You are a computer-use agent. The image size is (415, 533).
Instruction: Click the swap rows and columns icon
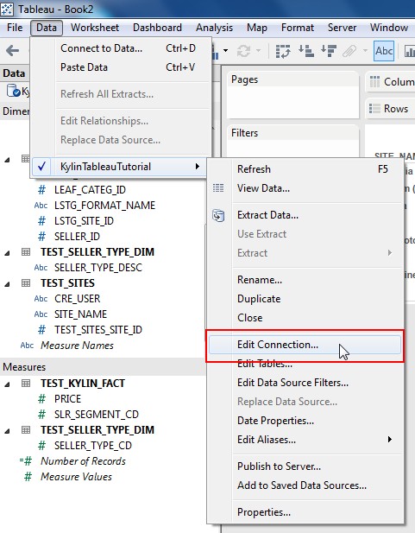coord(283,51)
